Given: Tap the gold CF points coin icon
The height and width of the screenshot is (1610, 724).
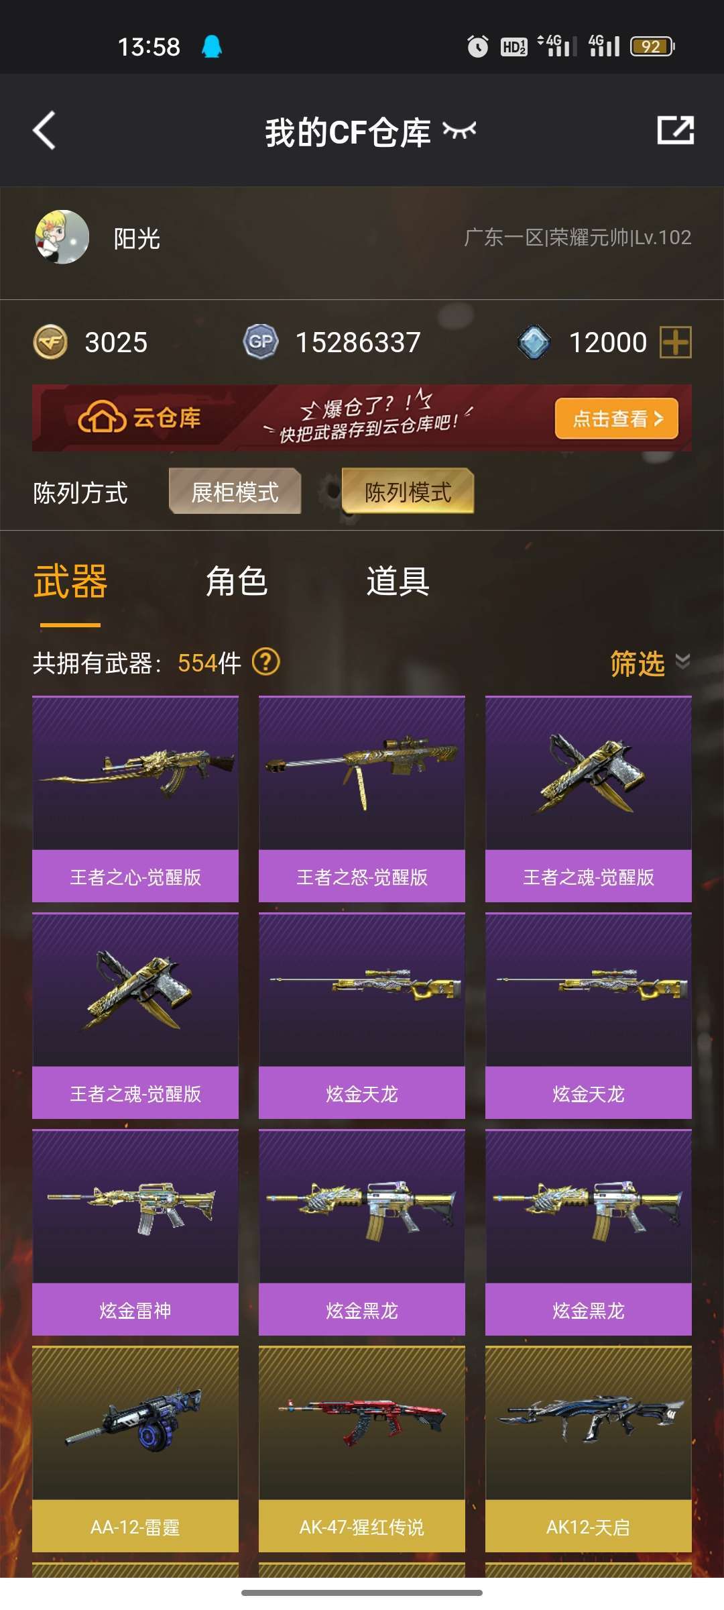Looking at the screenshot, I should click(50, 342).
